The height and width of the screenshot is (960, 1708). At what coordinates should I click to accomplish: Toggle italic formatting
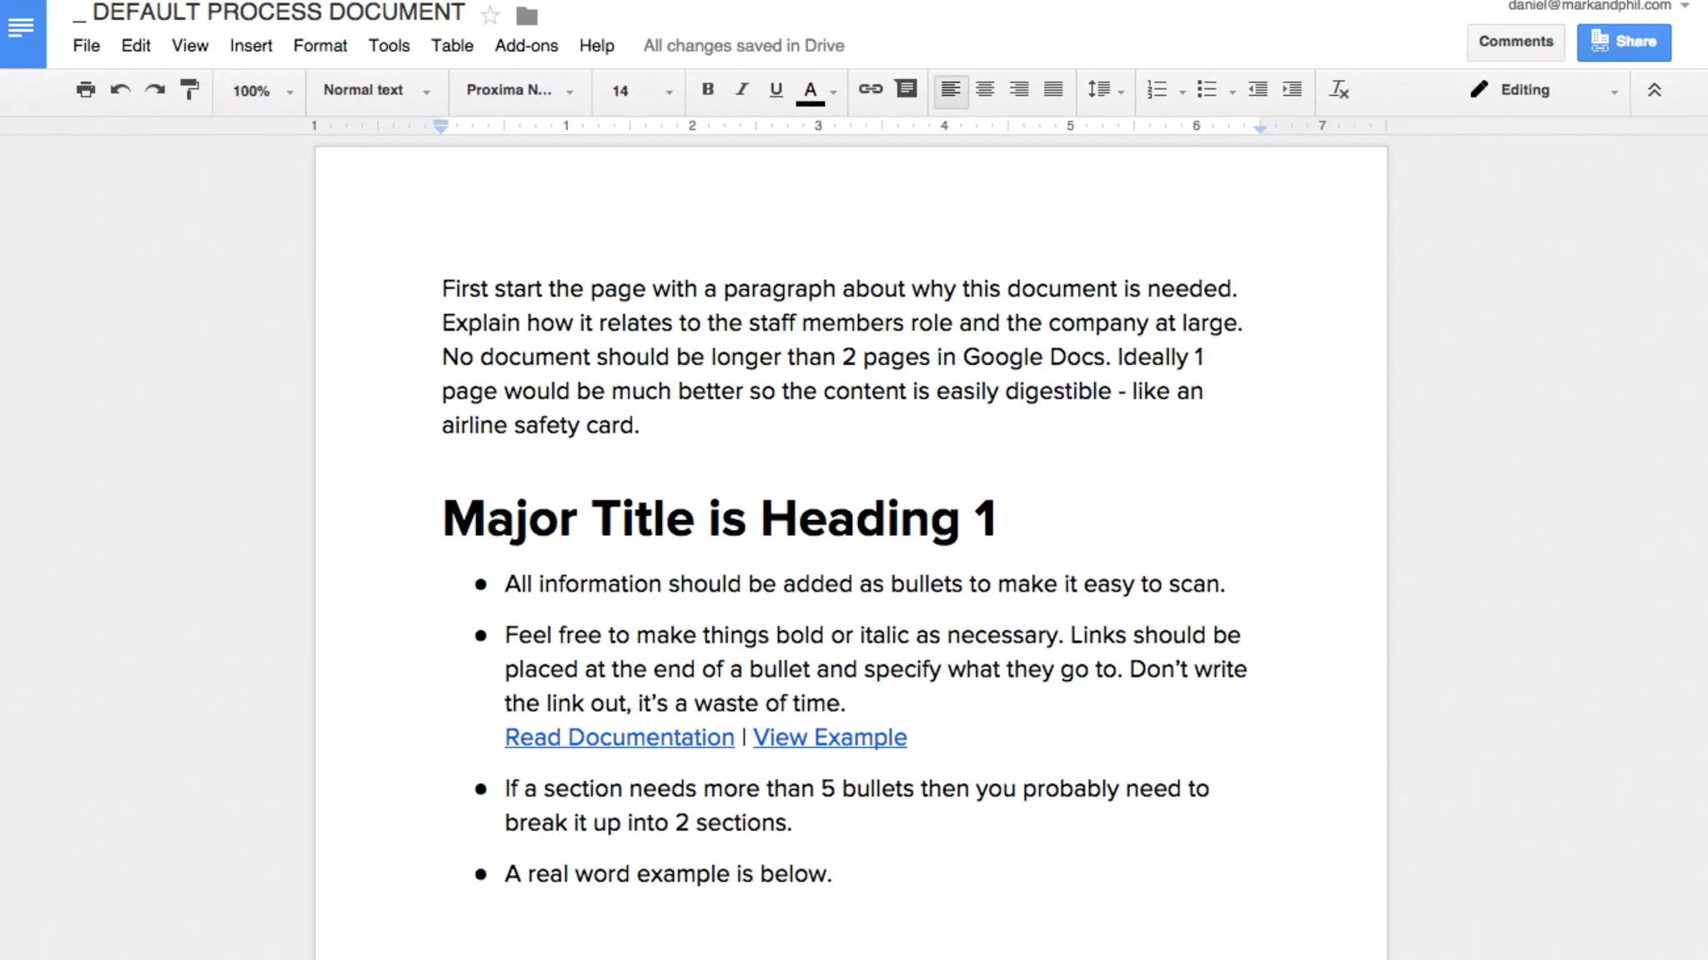741,89
